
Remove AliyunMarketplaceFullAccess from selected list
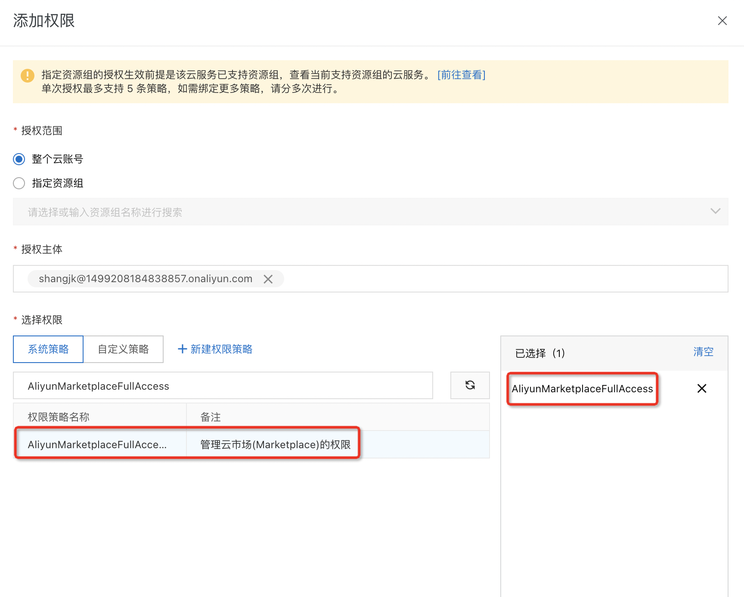tap(702, 388)
